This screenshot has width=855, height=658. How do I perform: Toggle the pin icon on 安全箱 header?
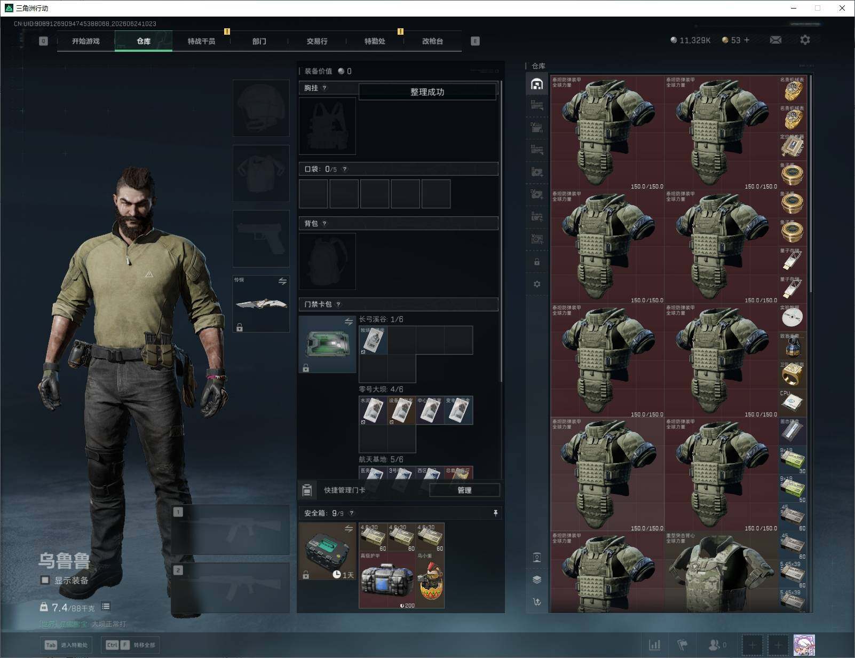click(495, 513)
